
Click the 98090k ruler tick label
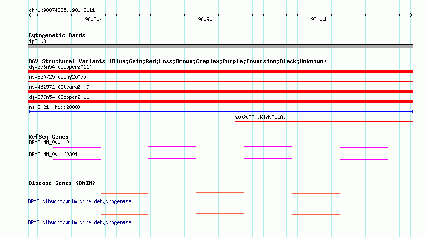pos(206,19)
